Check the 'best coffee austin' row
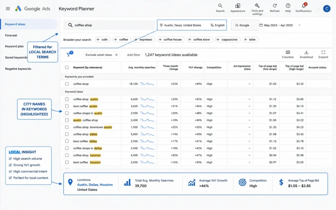This screenshot has height=210, width=336. pyautogui.click(x=67, y=106)
